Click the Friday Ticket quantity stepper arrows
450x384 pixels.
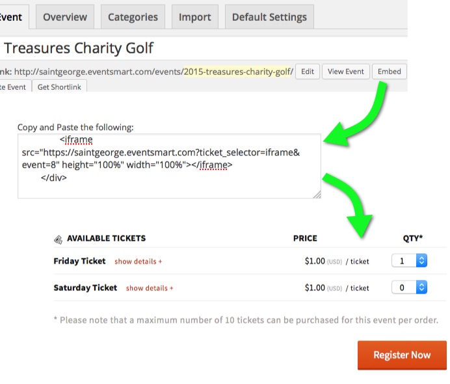[421, 261]
